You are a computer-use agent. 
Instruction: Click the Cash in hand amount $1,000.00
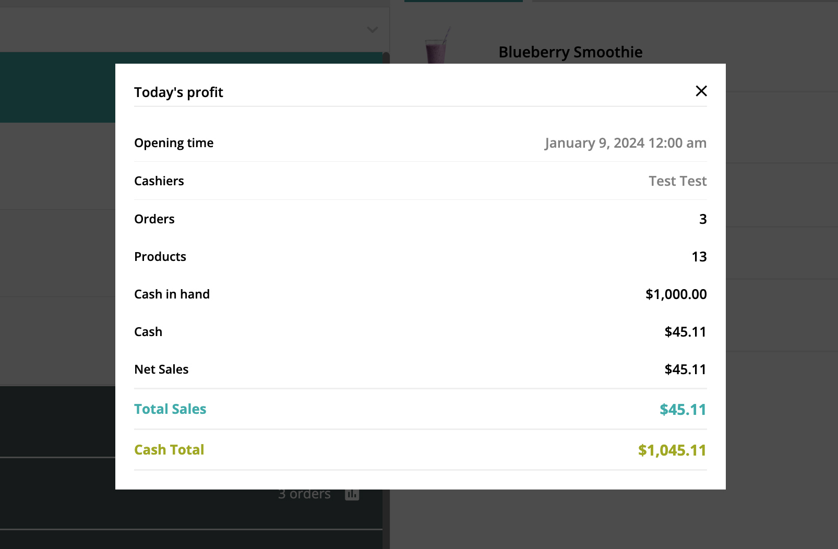click(676, 294)
